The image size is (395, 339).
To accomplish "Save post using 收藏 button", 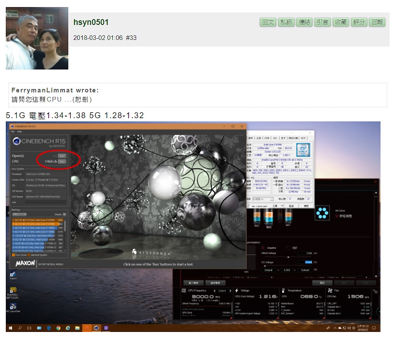I will coord(341,22).
